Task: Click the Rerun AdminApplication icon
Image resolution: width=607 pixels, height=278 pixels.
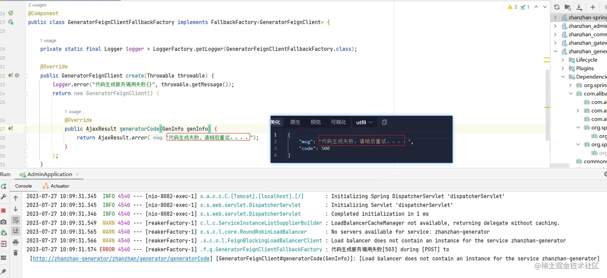Action: pyautogui.click(x=4, y=186)
